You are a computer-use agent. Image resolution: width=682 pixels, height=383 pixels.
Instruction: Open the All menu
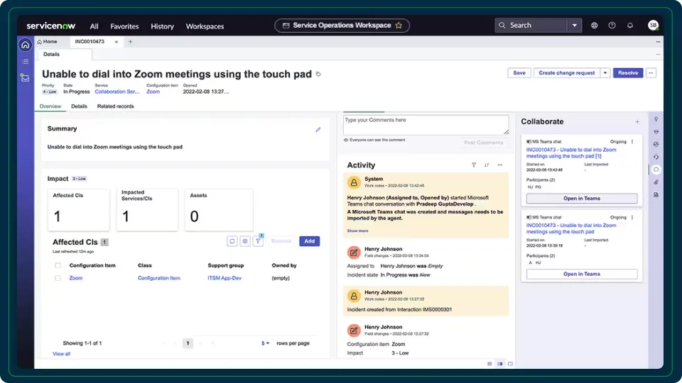[94, 26]
